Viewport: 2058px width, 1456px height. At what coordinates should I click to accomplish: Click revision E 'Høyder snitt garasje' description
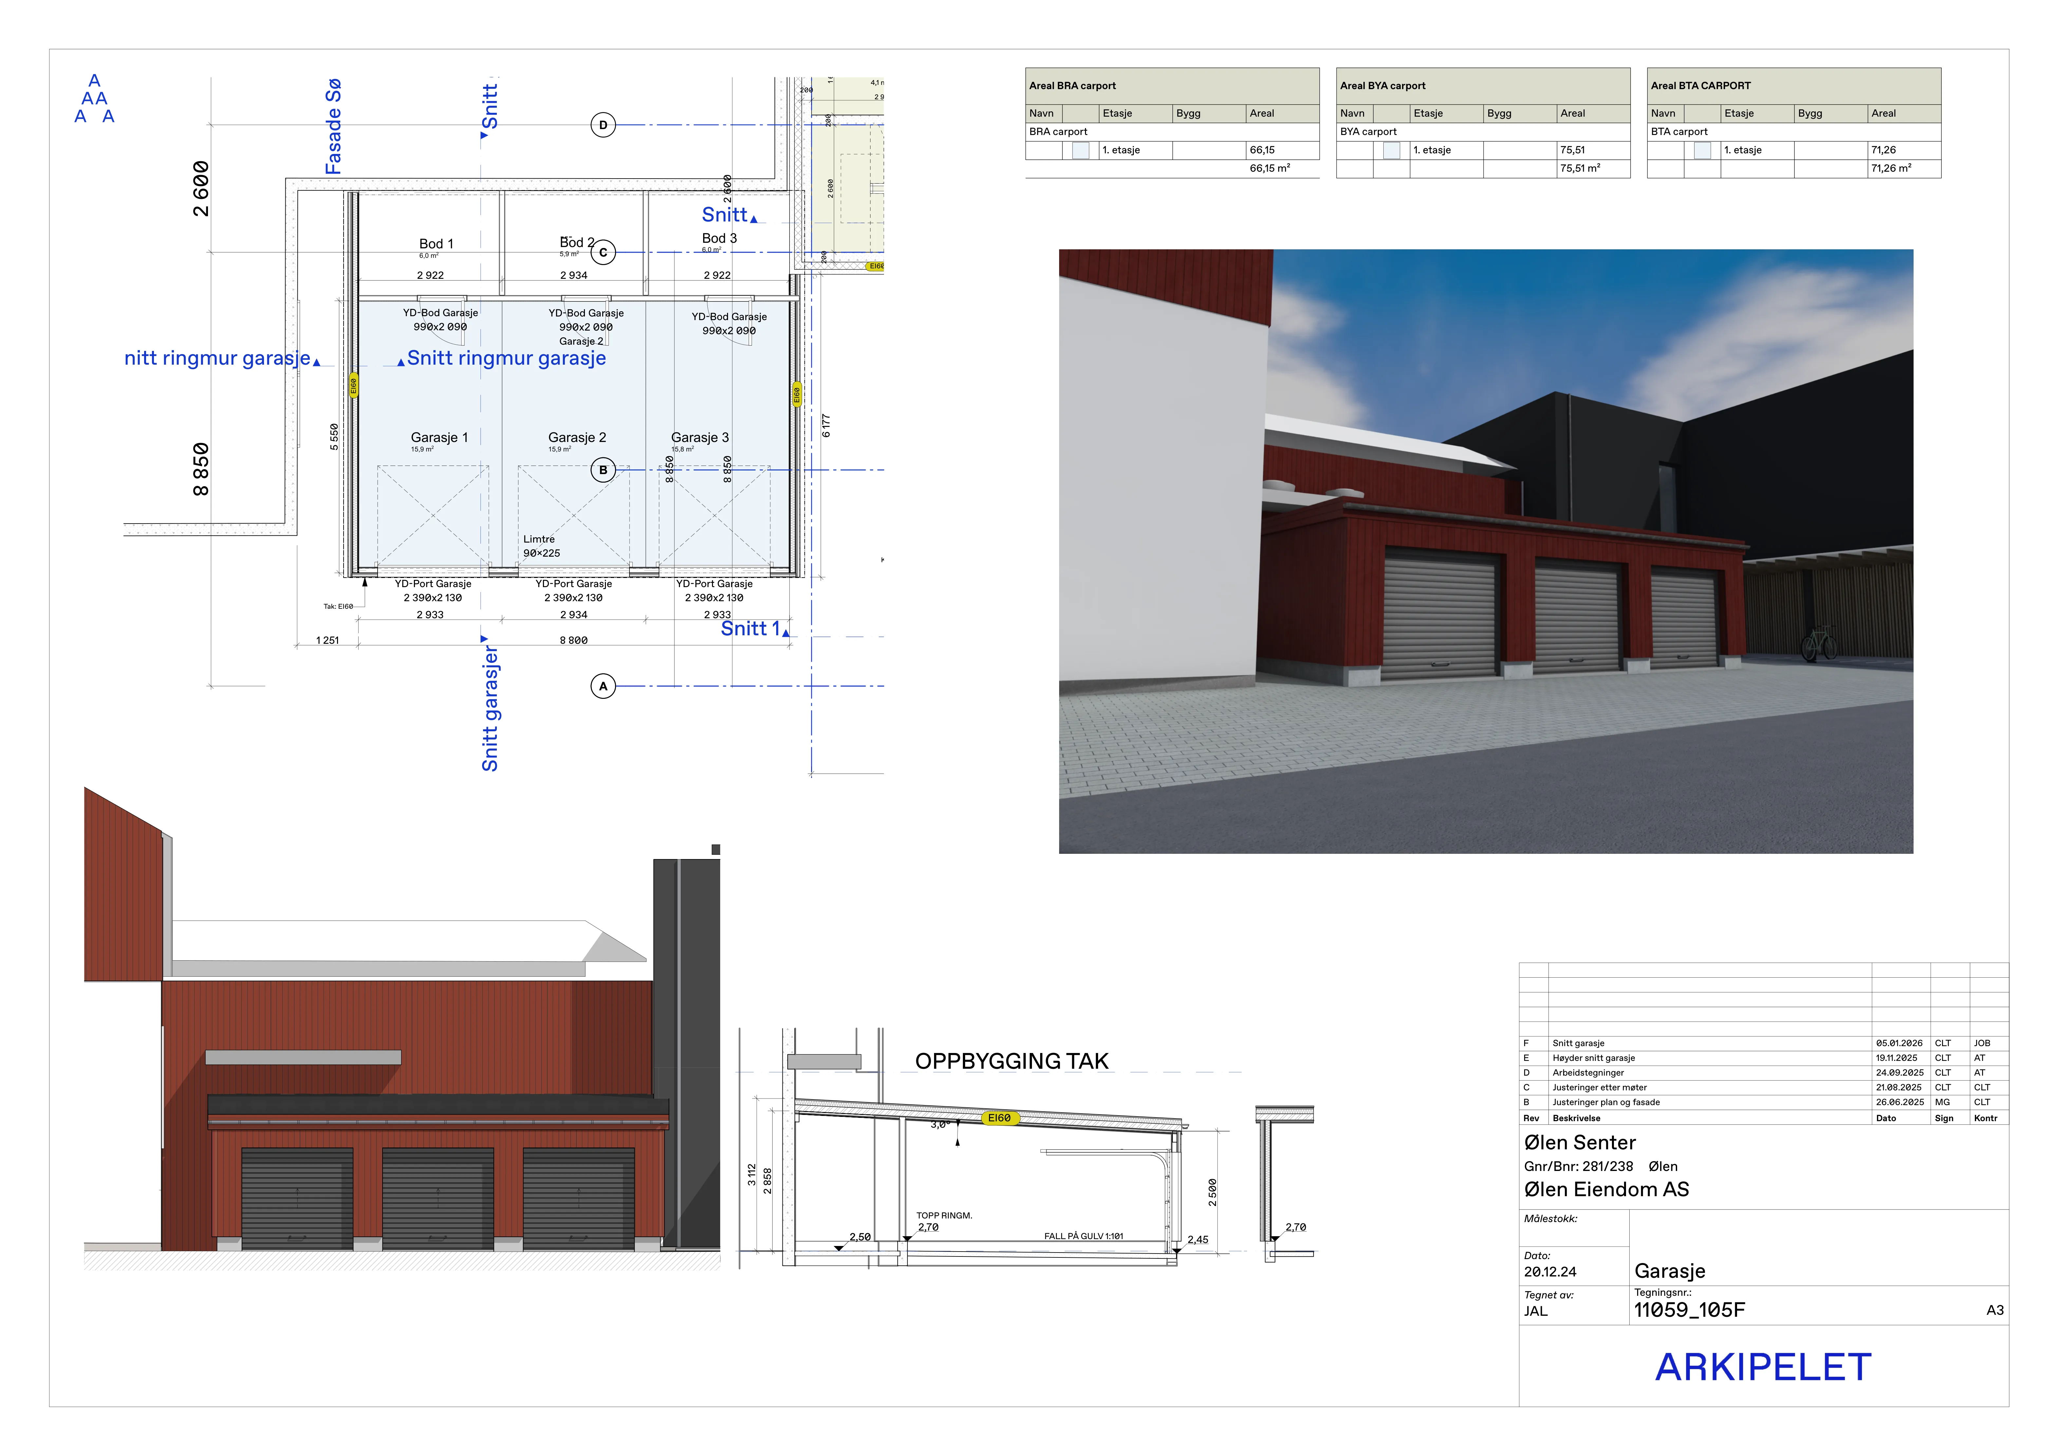point(1594,1058)
